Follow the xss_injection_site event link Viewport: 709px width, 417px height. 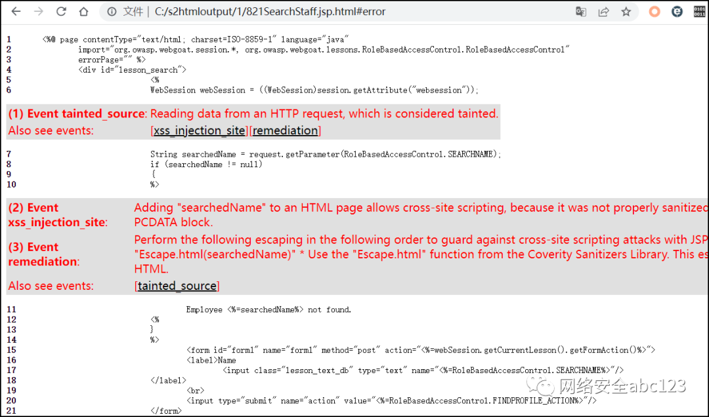click(x=199, y=130)
